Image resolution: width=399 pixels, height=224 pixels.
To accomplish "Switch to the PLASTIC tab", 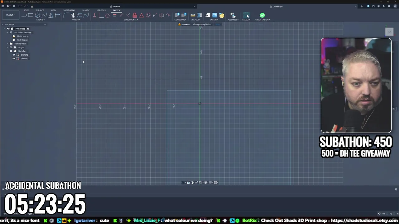I will click(86, 10).
